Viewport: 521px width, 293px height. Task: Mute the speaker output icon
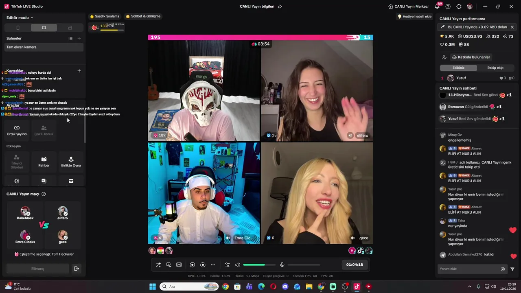point(238,265)
